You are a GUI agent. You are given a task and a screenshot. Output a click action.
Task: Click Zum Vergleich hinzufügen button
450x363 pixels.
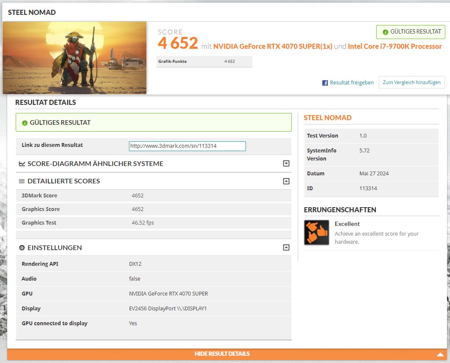pos(411,82)
